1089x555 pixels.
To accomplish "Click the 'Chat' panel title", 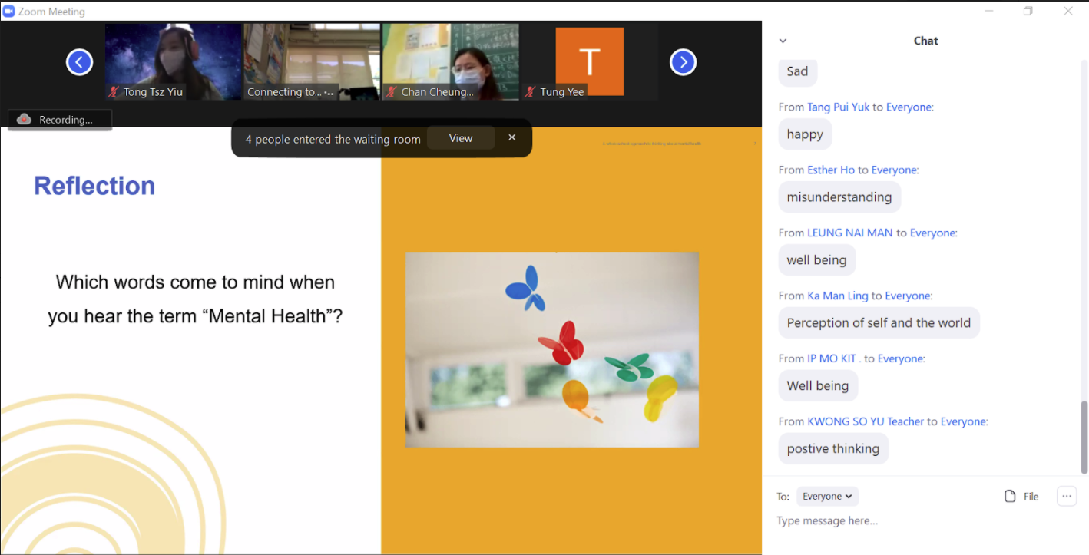I will (925, 41).
